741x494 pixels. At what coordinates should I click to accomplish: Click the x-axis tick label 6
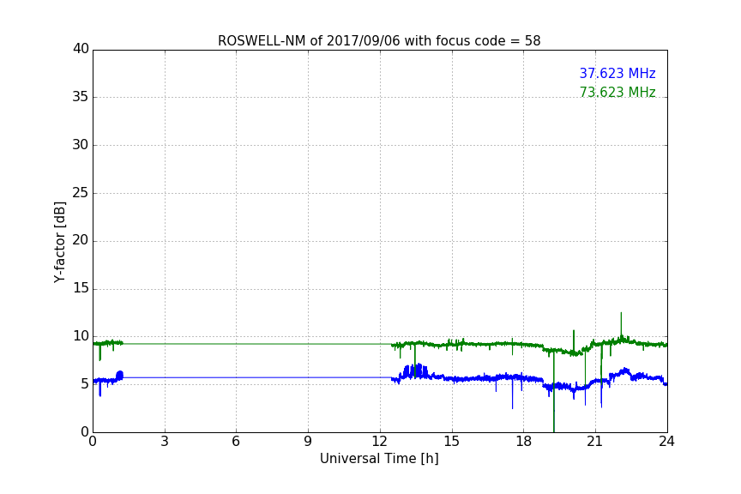tap(237, 442)
